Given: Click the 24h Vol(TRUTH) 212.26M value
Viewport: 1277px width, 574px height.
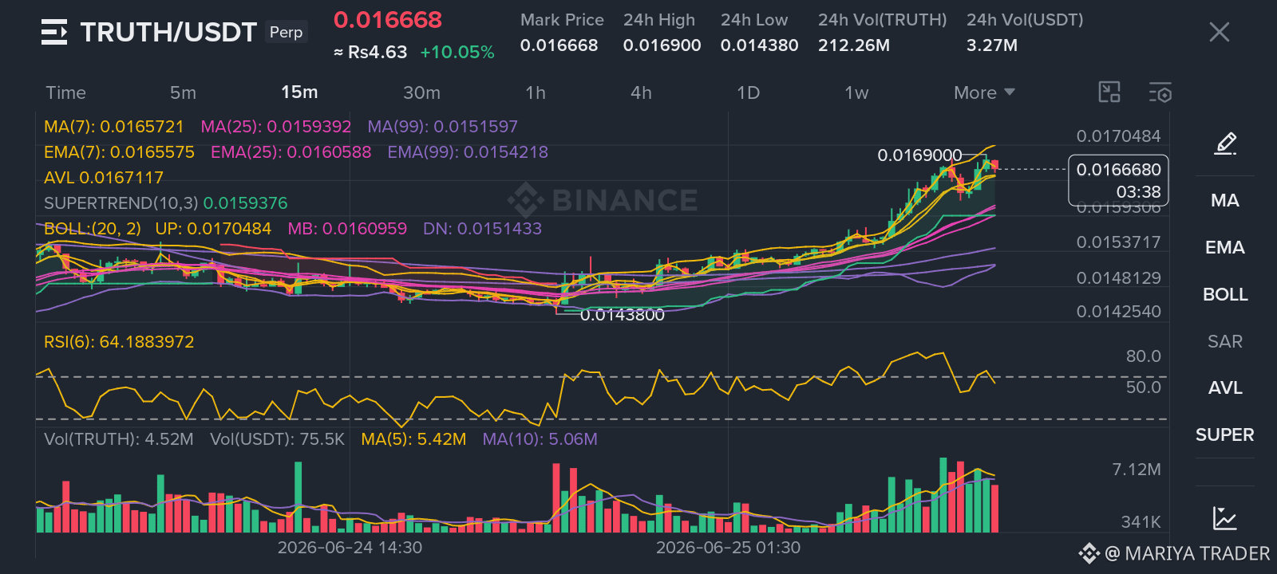Looking at the screenshot, I should 853,45.
